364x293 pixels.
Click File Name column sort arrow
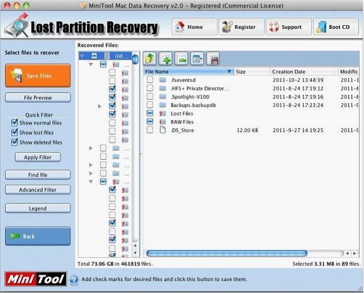click(x=229, y=72)
